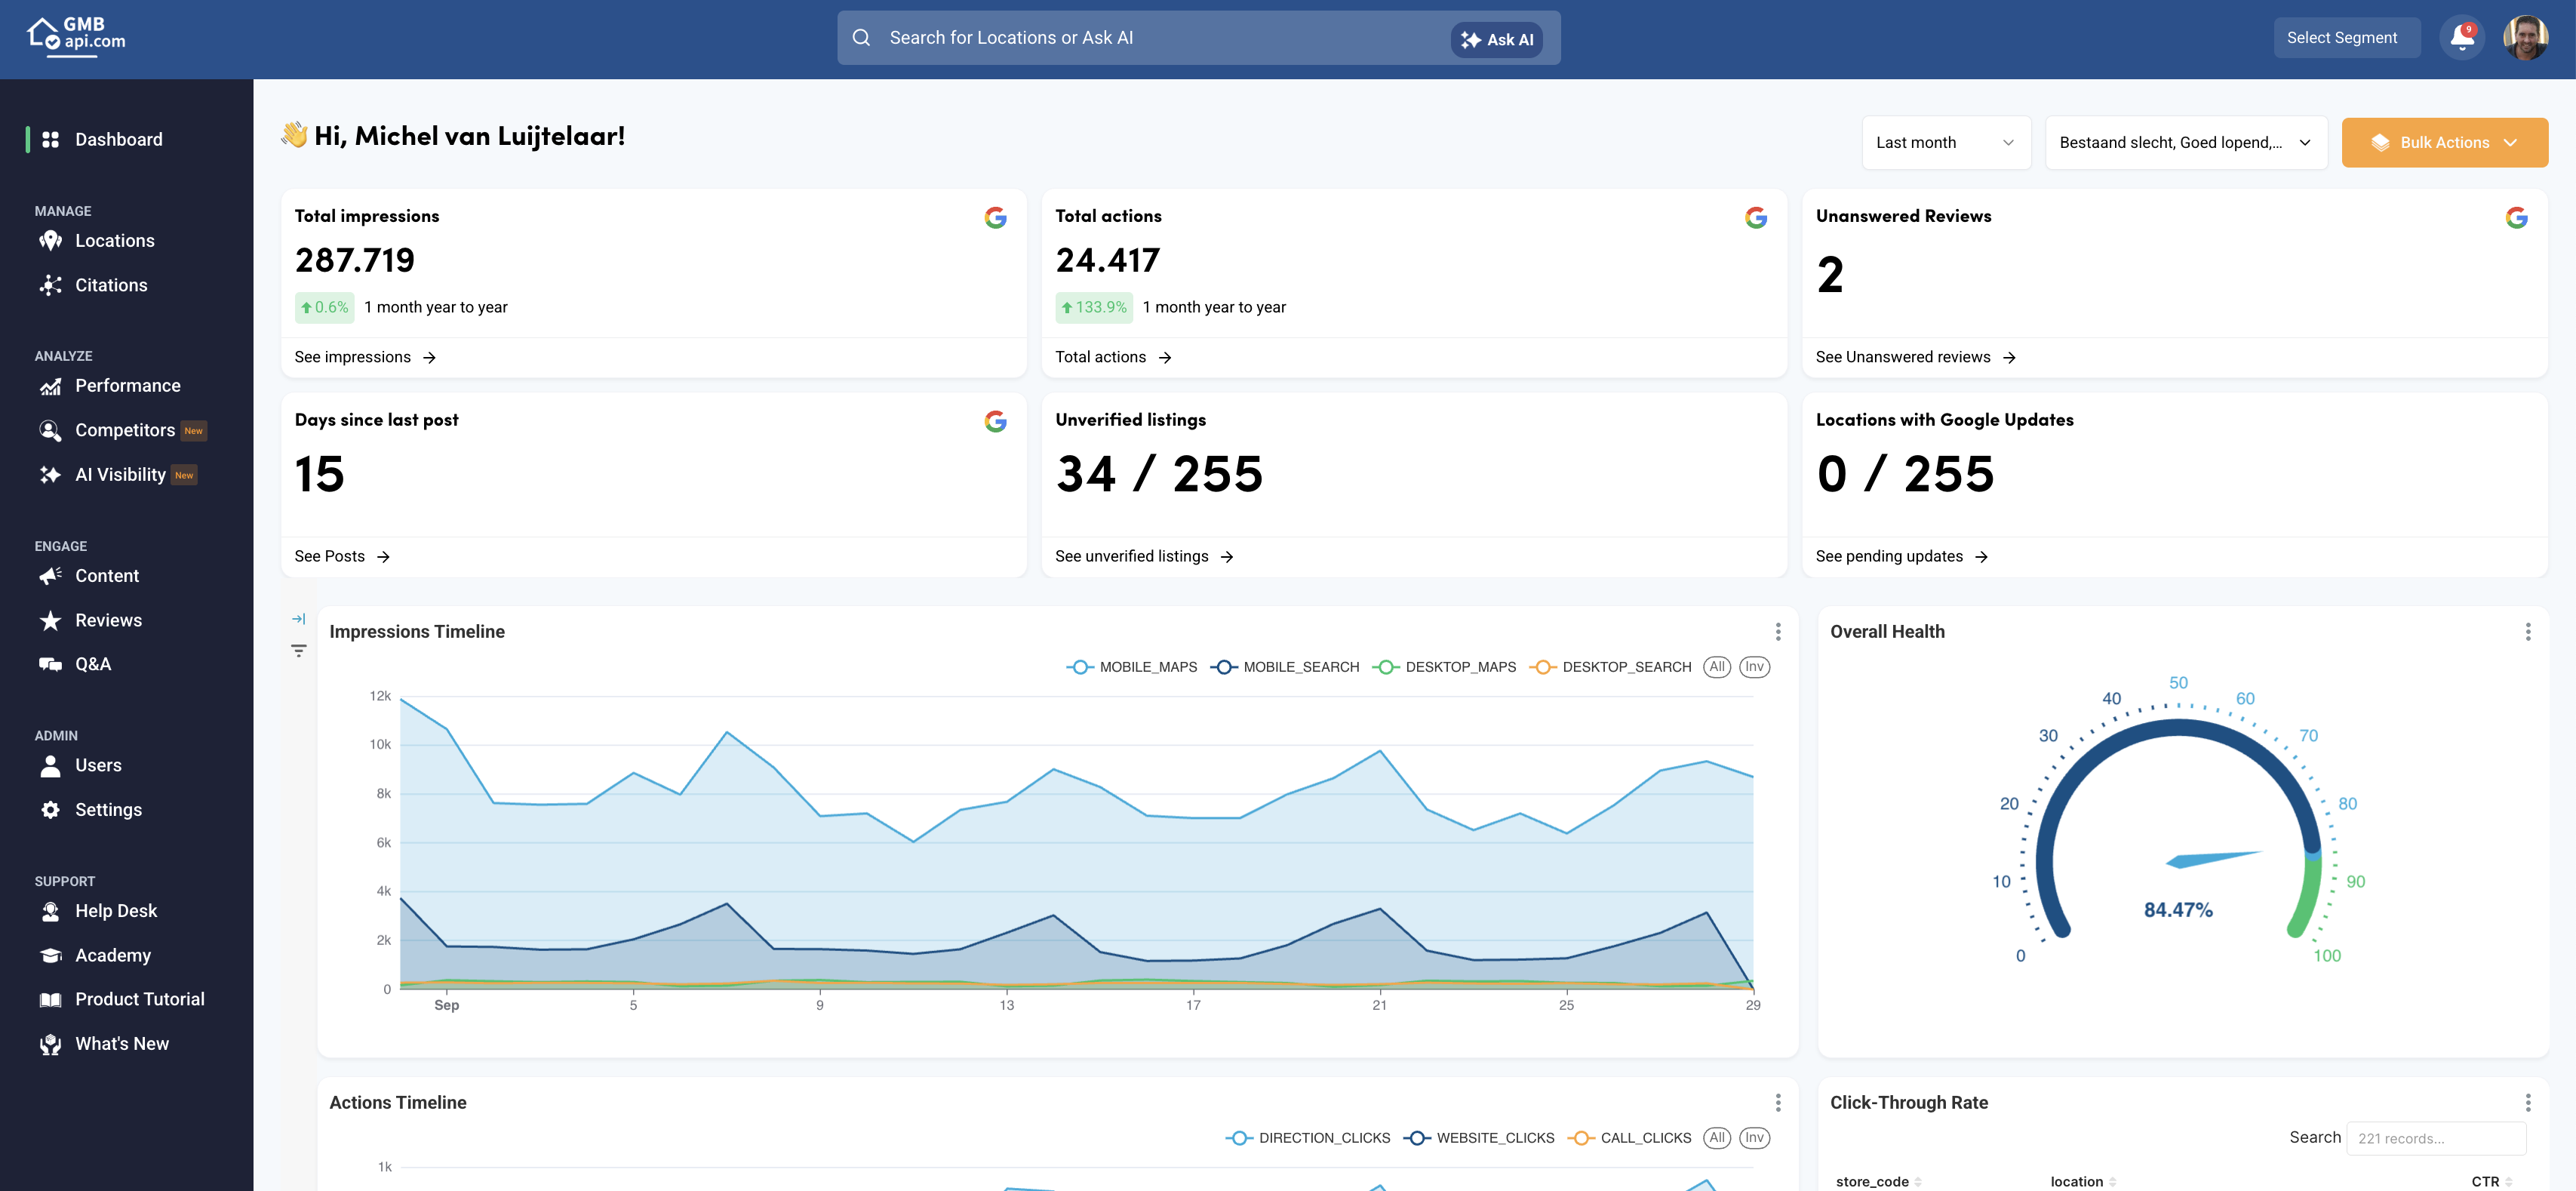This screenshot has height=1191, width=2576.
Task: Open Click-Through Rate three-dot menu
Action: tap(2527, 1102)
